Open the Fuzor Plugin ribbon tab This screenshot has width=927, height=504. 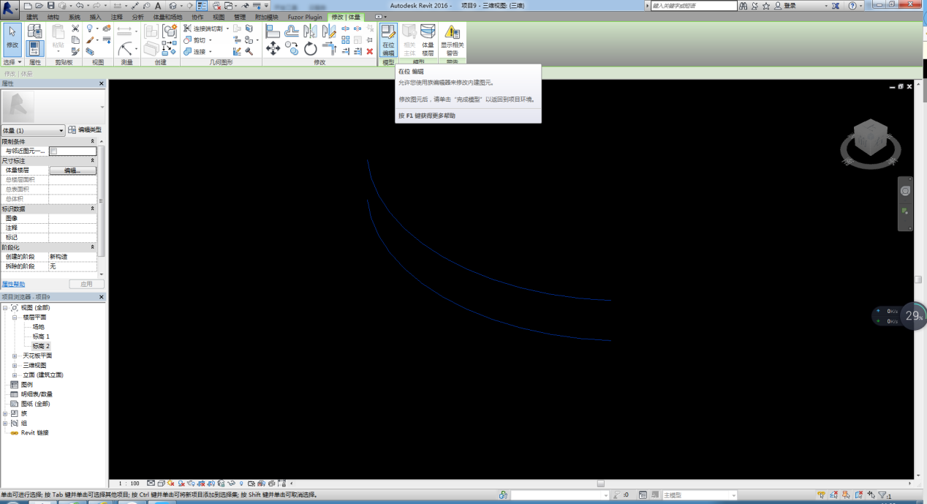click(x=304, y=17)
